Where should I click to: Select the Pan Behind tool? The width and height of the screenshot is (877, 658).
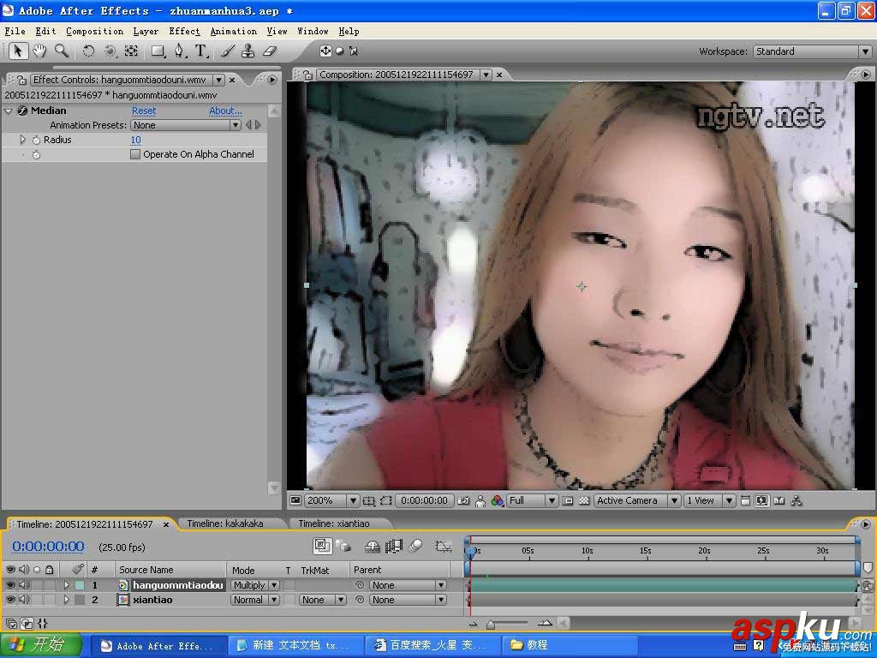click(x=131, y=51)
